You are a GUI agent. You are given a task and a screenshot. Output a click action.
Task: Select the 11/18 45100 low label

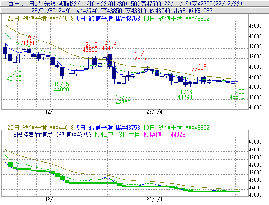tap(14, 76)
